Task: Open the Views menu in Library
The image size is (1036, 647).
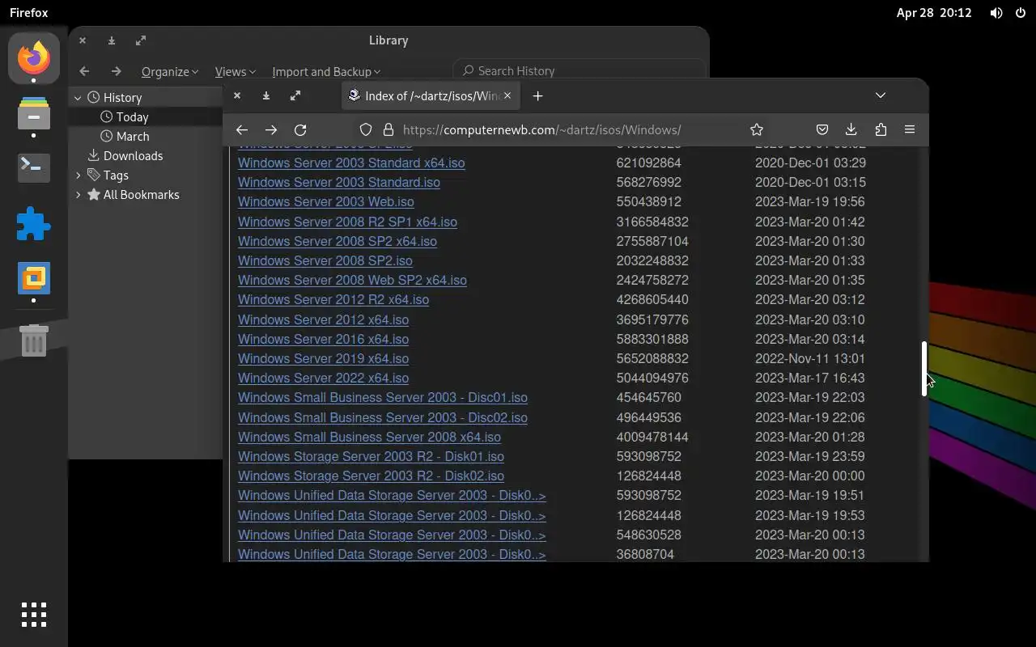Action: [235, 71]
